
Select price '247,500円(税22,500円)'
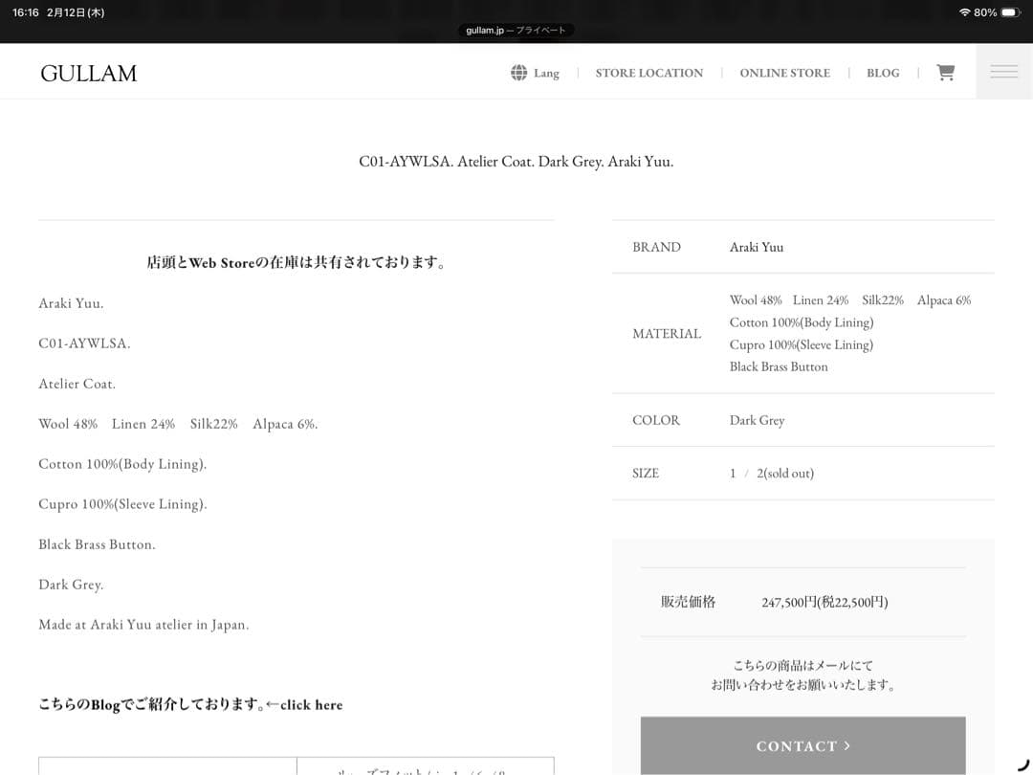(x=824, y=602)
